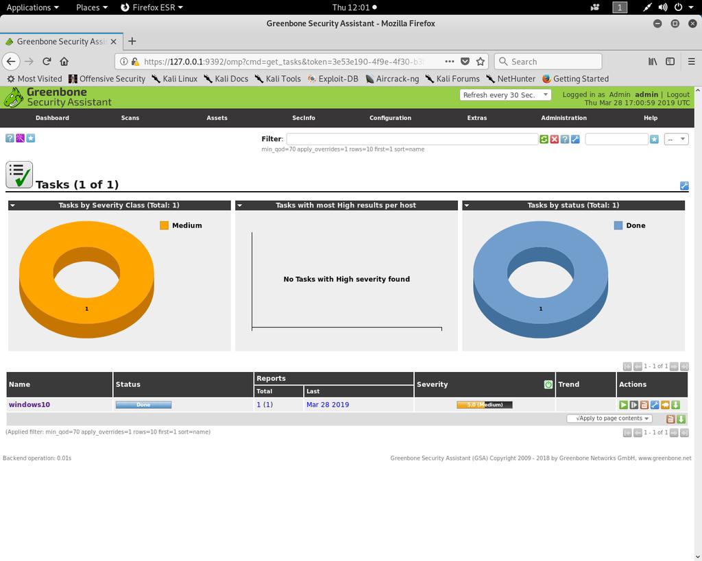The height and width of the screenshot is (561, 702).
Task: Open the Applications menu in top bar
Action: pos(32,7)
